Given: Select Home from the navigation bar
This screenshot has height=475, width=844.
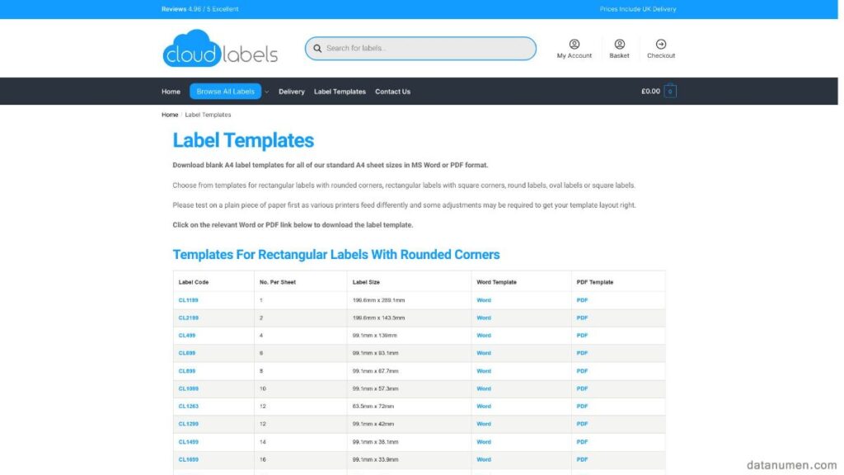Looking at the screenshot, I should (x=171, y=92).
